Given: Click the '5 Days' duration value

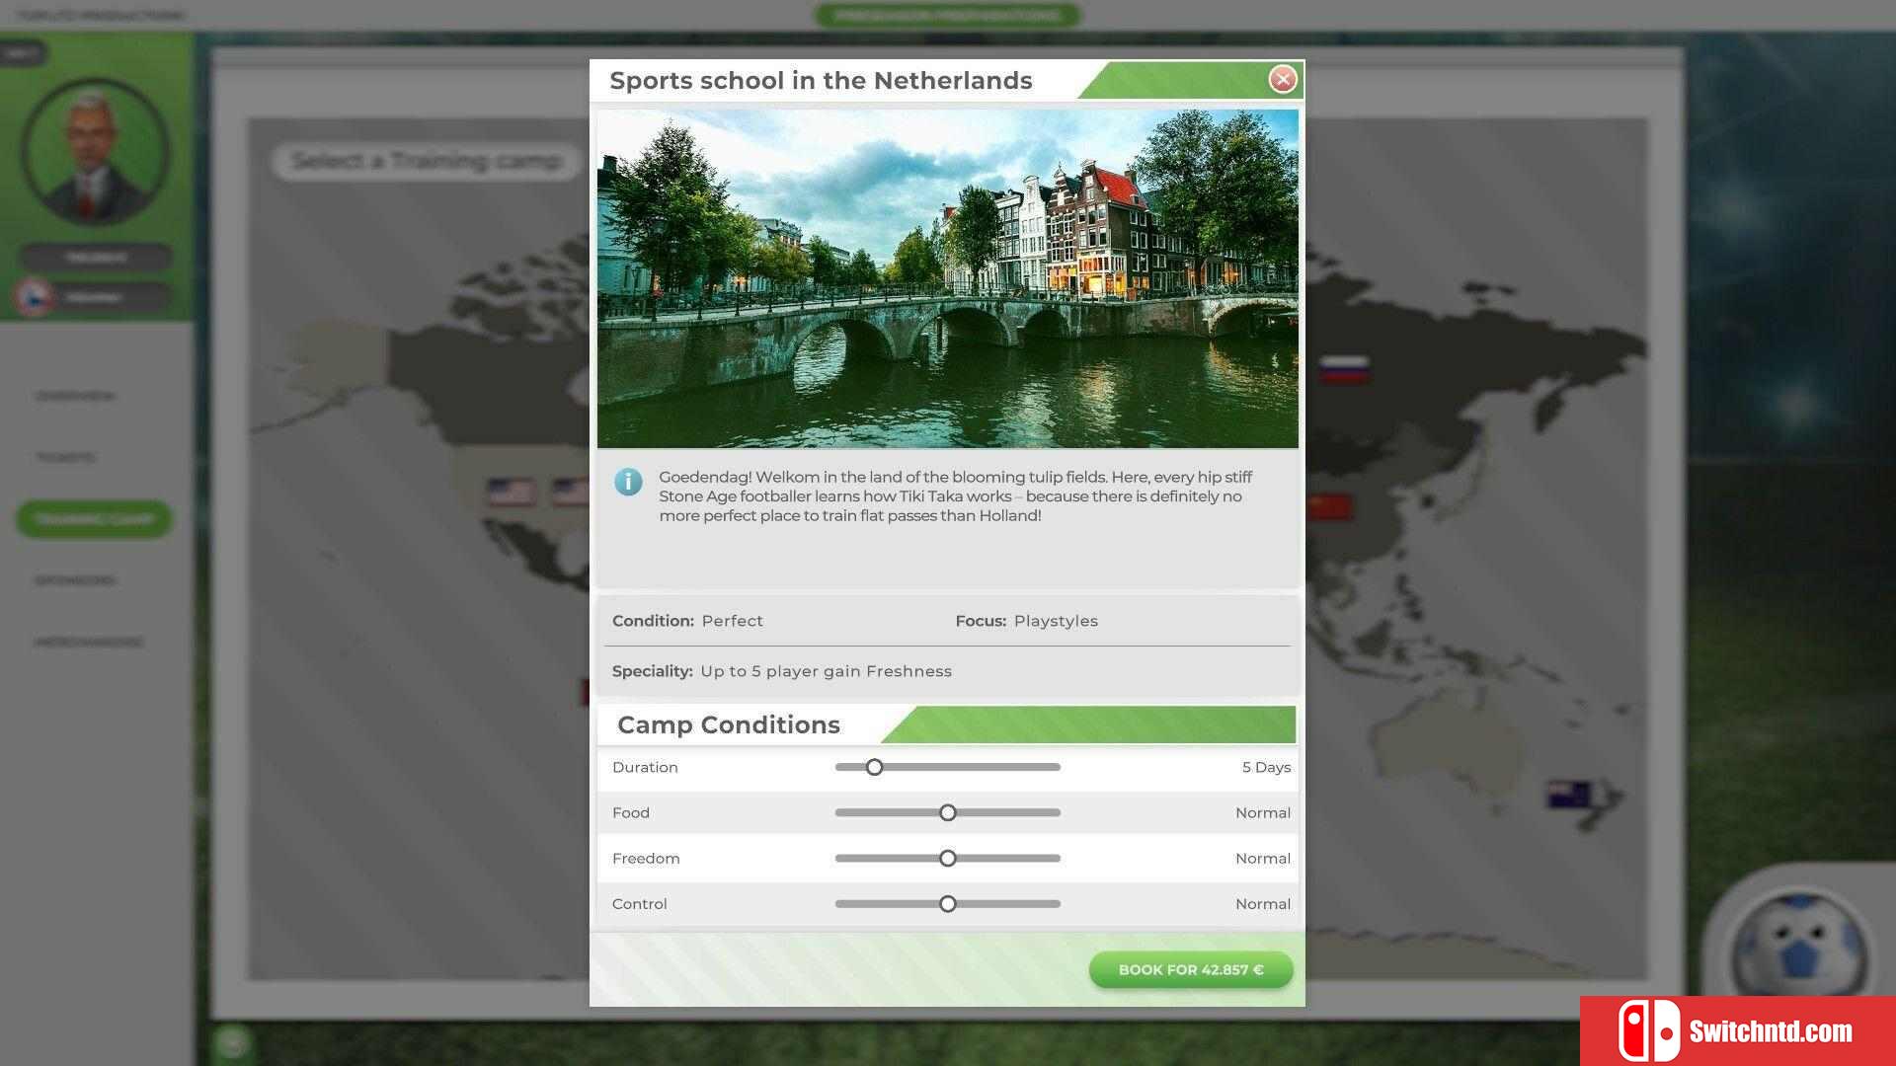Looking at the screenshot, I should tap(1266, 767).
